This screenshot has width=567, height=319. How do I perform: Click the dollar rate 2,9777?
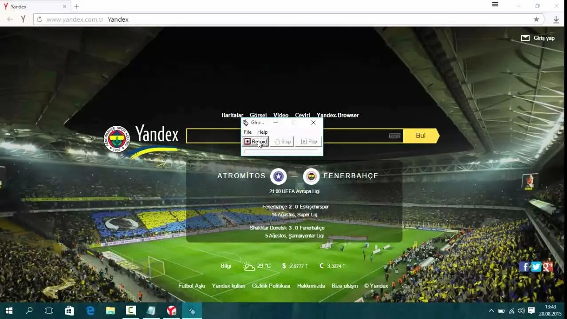[x=297, y=266]
